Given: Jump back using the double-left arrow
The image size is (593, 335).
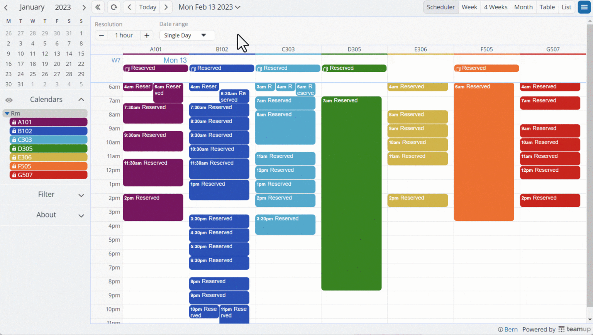Looking at the screenshot, I should click(98, 7).
